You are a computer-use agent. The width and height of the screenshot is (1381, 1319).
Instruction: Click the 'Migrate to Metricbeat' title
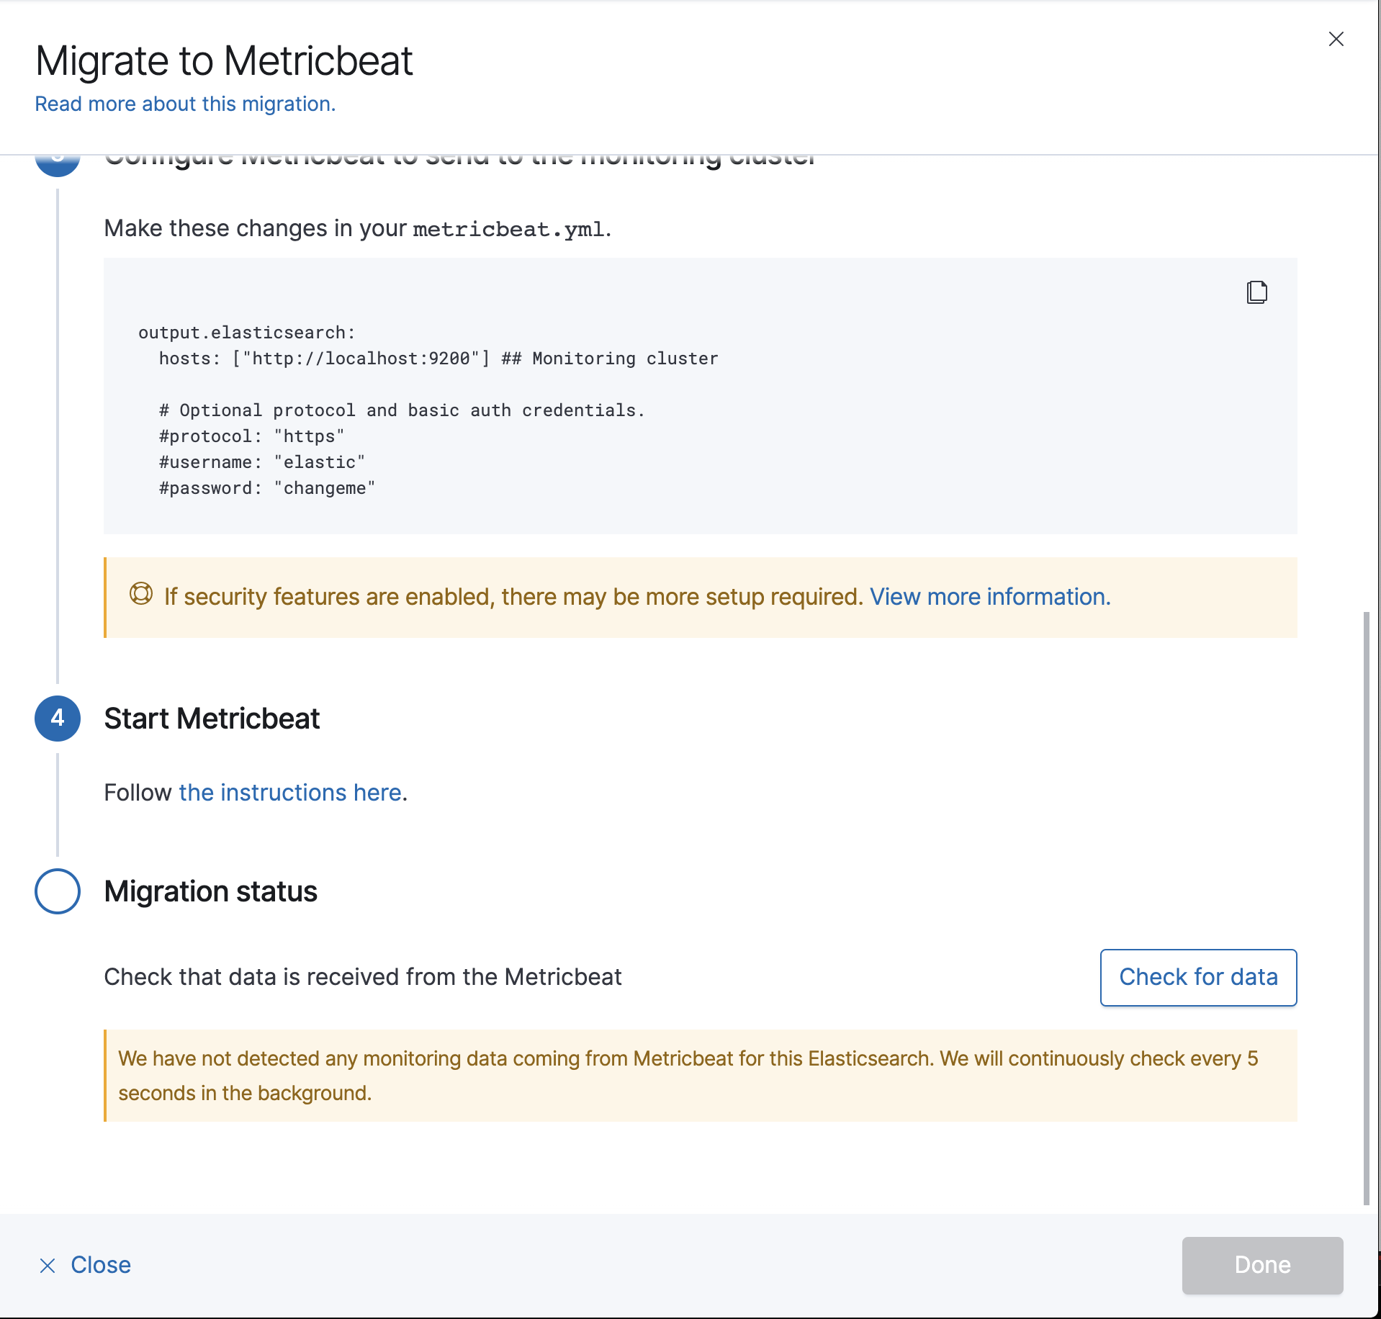224,60
